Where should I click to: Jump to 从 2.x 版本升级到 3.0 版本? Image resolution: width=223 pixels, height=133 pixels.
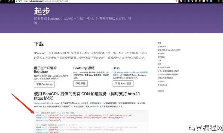168,71
